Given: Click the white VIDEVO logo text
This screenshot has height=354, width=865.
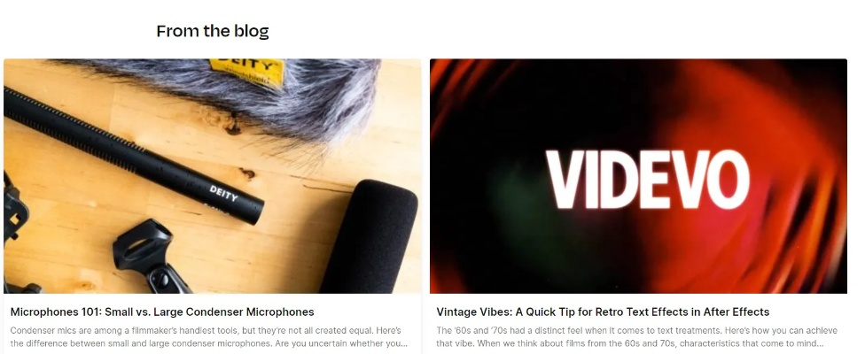Looking at the screenshot, I should coord(648,180).
